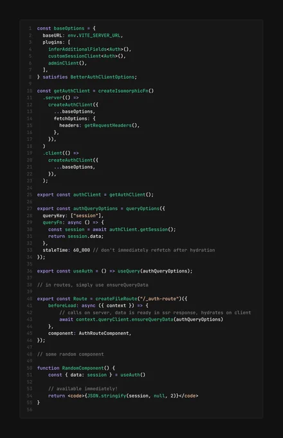The height and width of the screenshot is (438, 283).
Task: Click 'AuthRouteComponent' on line 45
Action: (104, 333)
